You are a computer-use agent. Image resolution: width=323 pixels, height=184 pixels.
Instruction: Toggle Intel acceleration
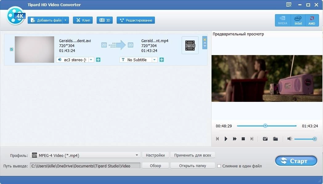tap(298, 20)
